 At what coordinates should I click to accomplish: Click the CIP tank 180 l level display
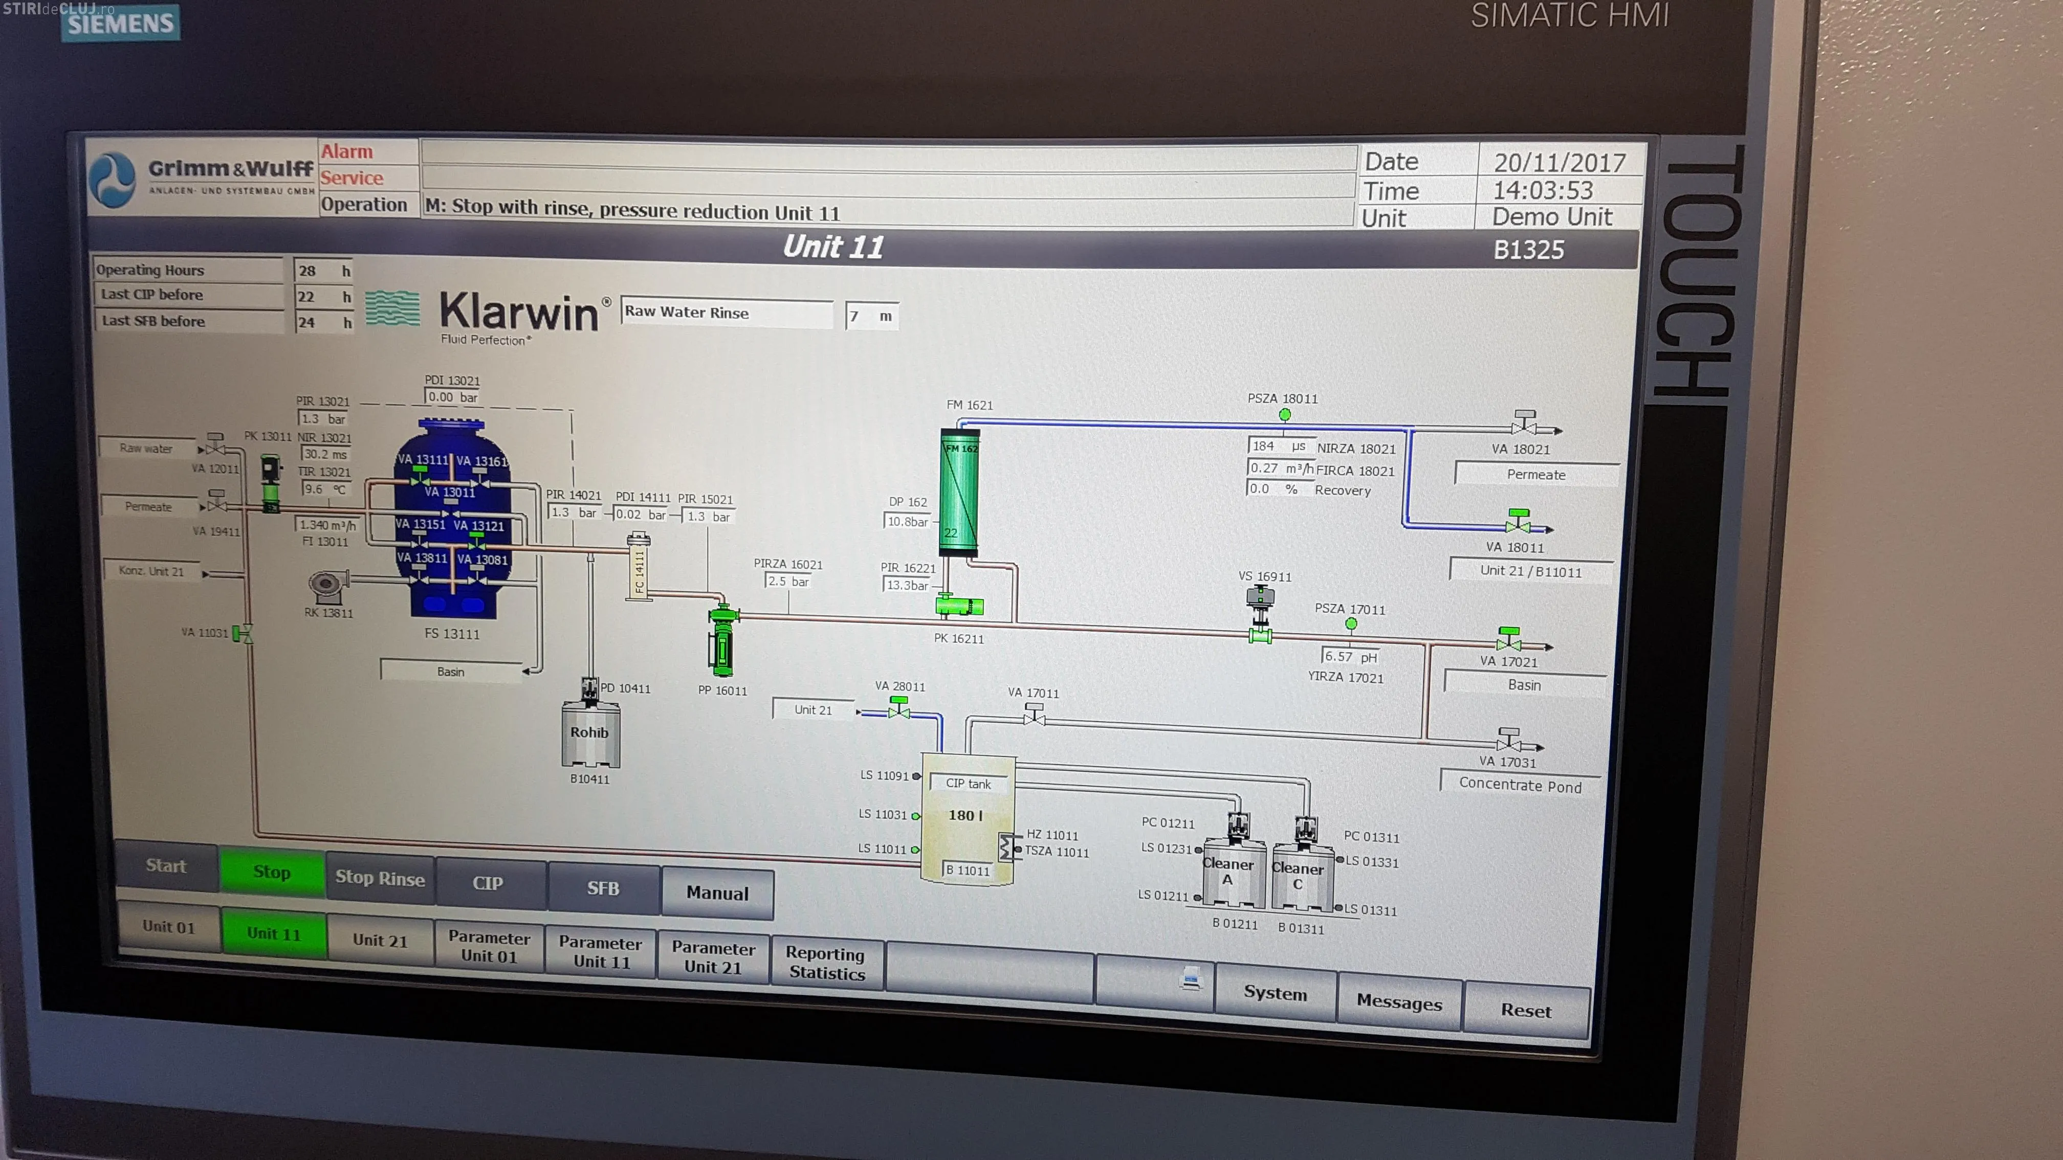(x=965, y=815)
